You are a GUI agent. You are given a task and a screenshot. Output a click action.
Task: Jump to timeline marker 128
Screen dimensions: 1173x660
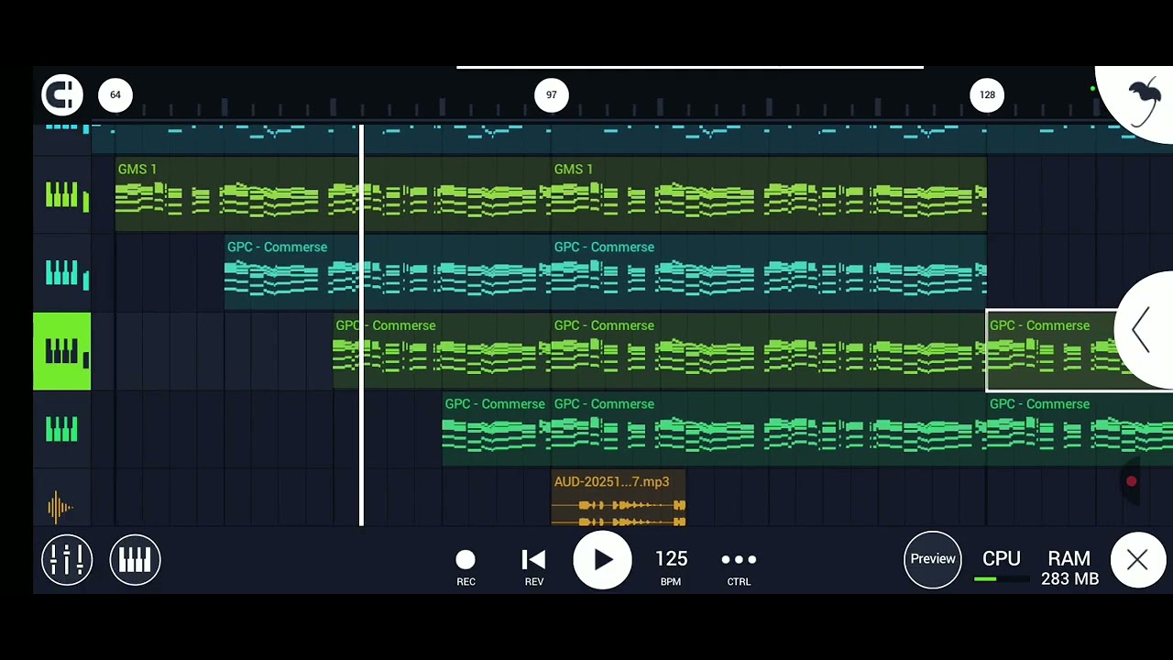pos(987,94)
